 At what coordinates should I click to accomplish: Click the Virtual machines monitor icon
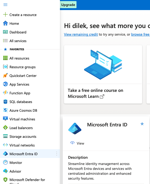[x=5, y=119]
